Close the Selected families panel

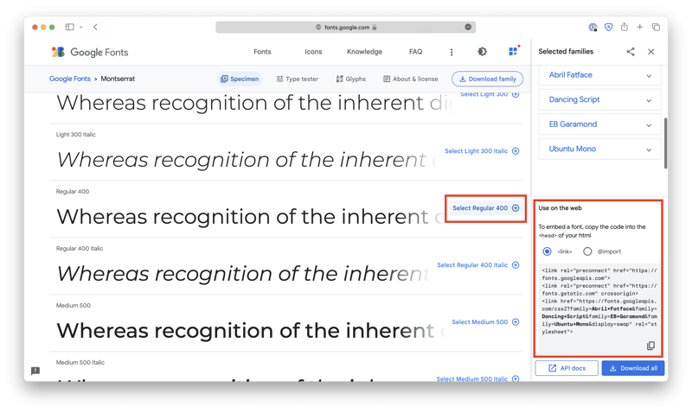tap(650, 52)
